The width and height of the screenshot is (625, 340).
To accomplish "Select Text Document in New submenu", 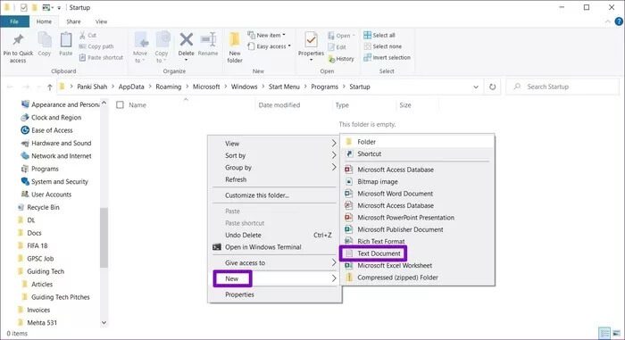I will pos(417,253).
